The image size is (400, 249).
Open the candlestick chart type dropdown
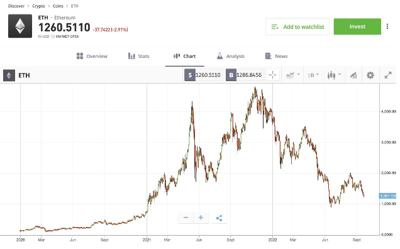[x=334, y=75]
